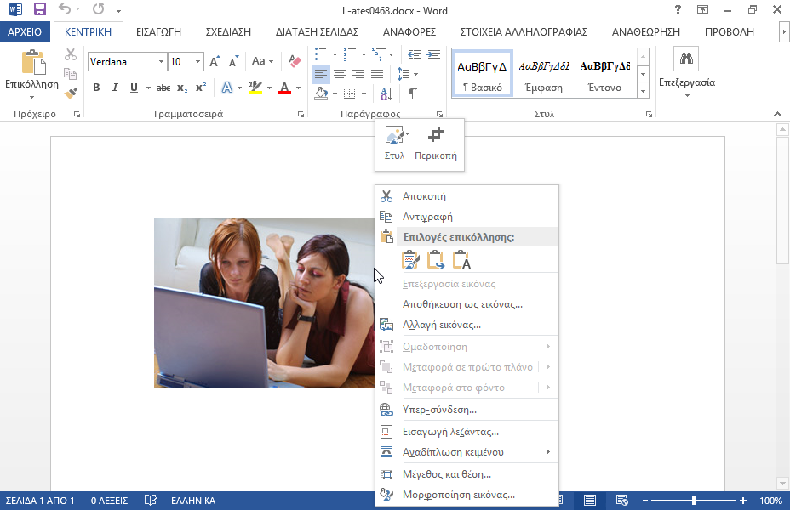Viewport: 790px width, 510px height.
Task: Toggle show paragraph marks pilcrow
Action: click(x=413, y=93)
